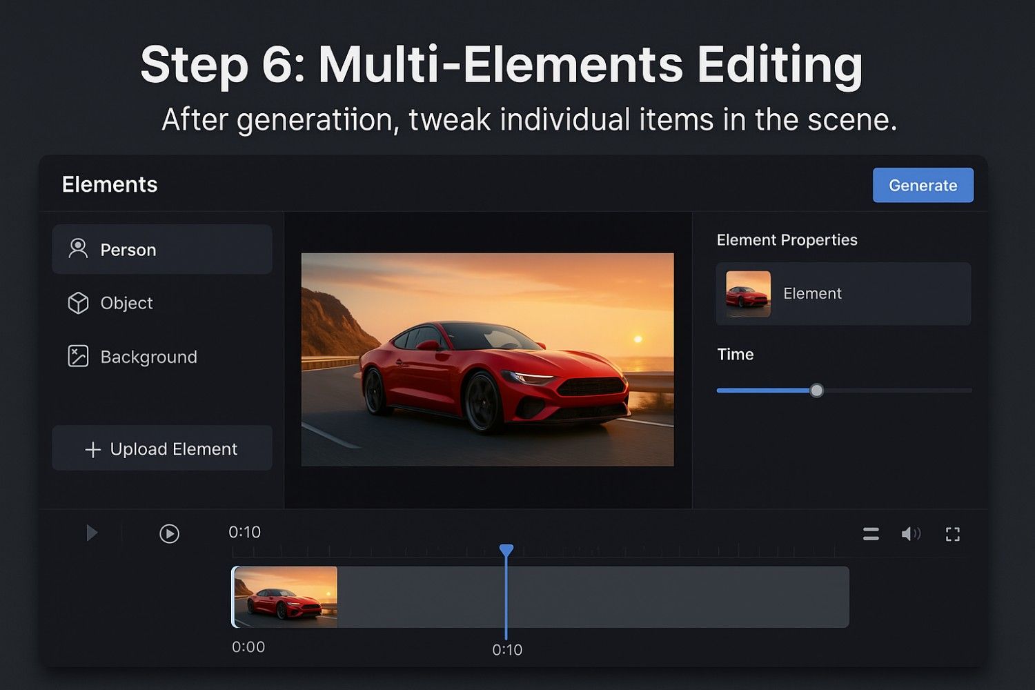
Task: Click the Upload Element button
Action: pyautogui.click(x=162, y=448)
